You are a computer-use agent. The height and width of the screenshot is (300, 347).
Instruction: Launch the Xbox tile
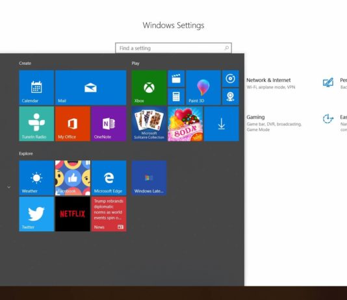click(x=149, y=88)
